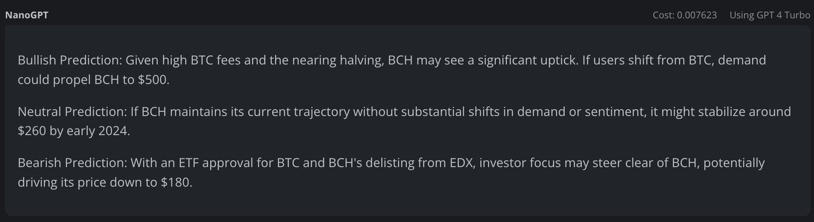814x222 pixels.
Task: Click the word halving in bullish paragraph
Action: tap(361, 60)
